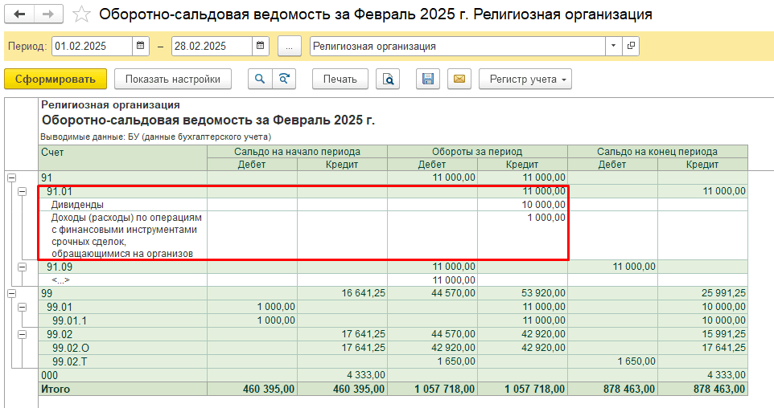Save report using the floppy disk icon
Viewport: 774px width, 408px height.
(x=428, y=79)
